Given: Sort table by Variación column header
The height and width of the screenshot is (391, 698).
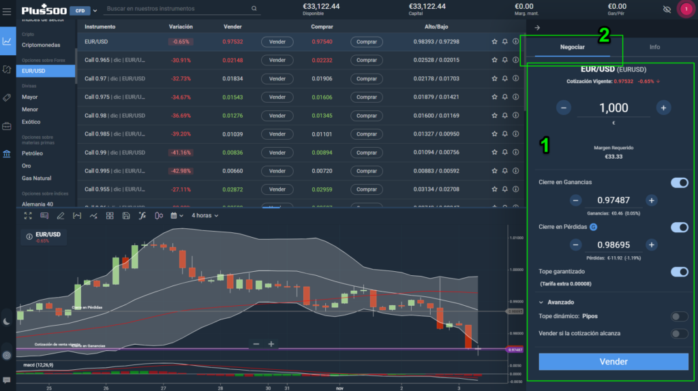Looking at the screenshot, I should 181,27.
